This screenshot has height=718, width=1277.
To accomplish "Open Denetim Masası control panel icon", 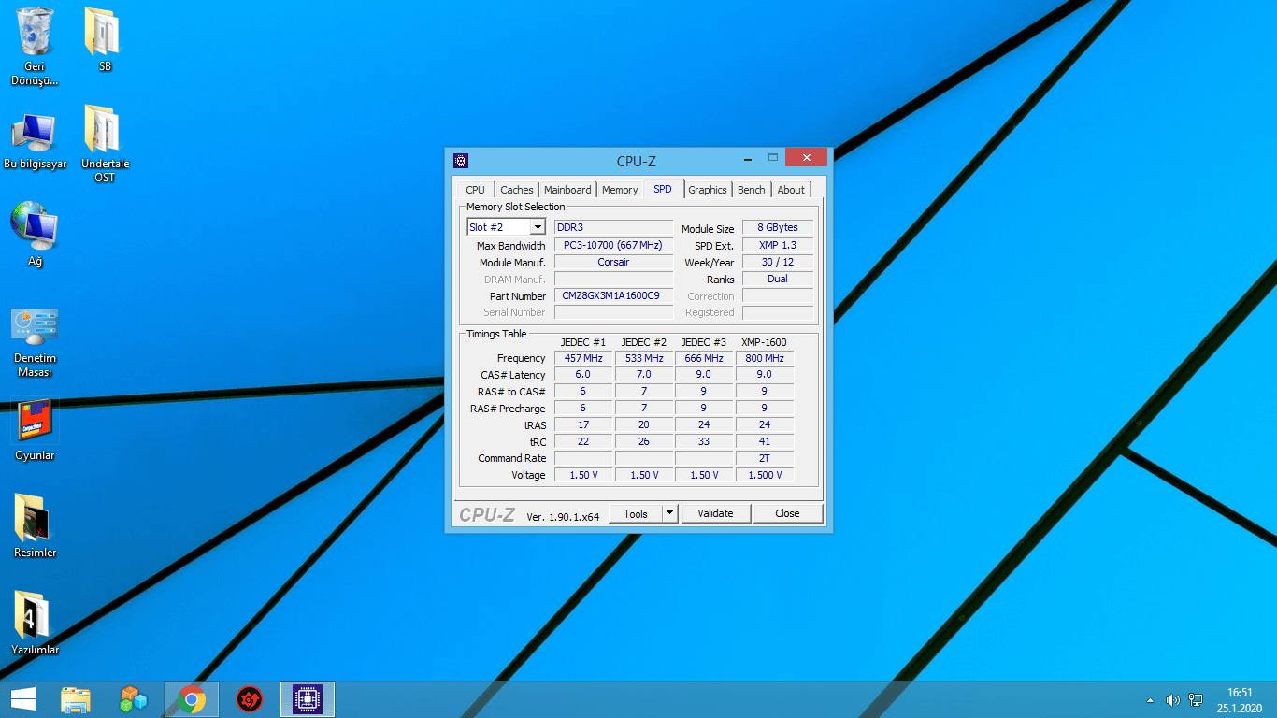I will (x=35, y=328).
